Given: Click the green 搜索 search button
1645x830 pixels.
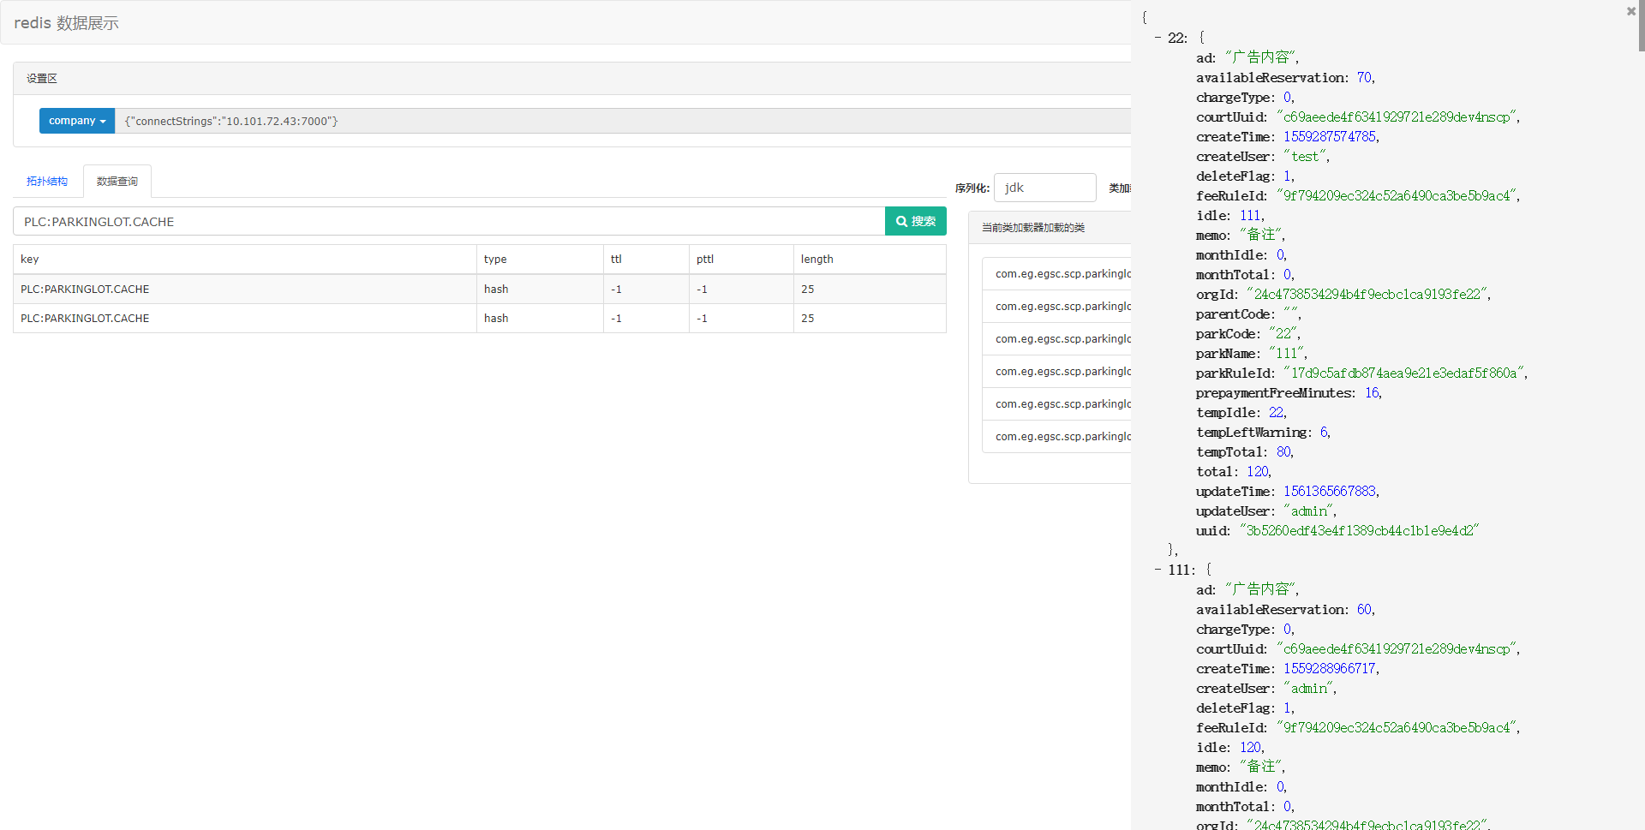Looking at the screenshot, I should pos(916,221).
